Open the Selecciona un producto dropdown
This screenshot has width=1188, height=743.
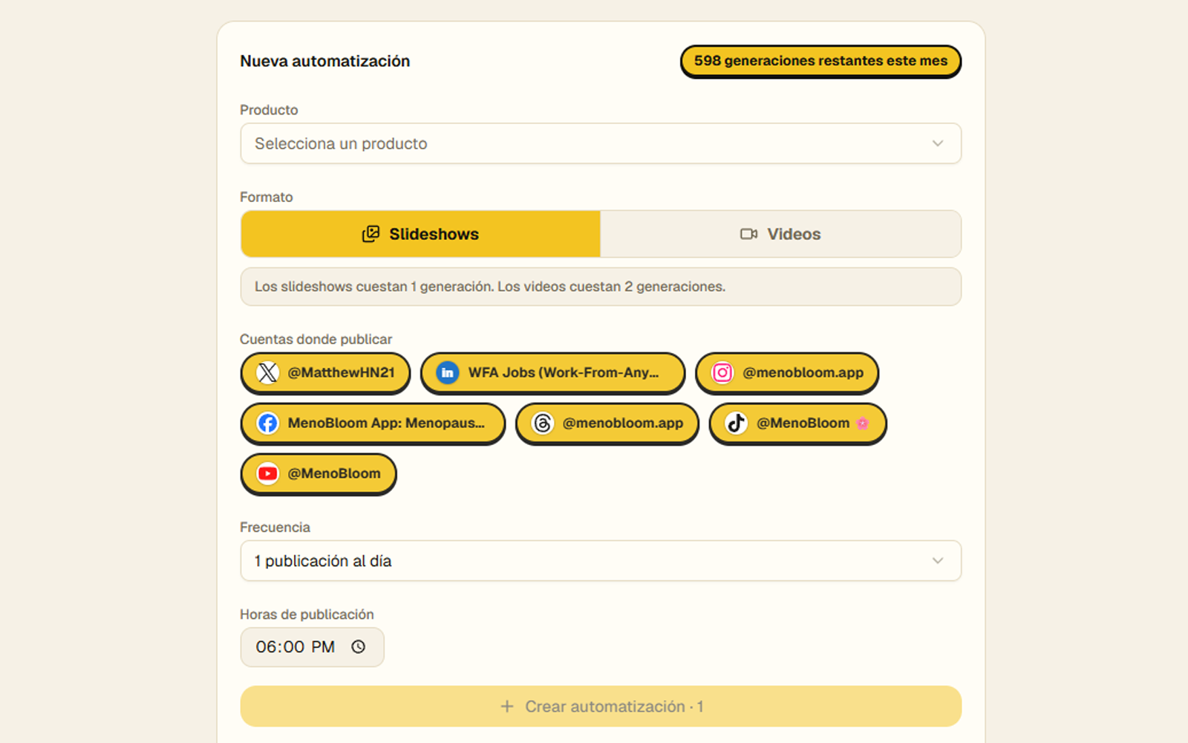(601, 143)
